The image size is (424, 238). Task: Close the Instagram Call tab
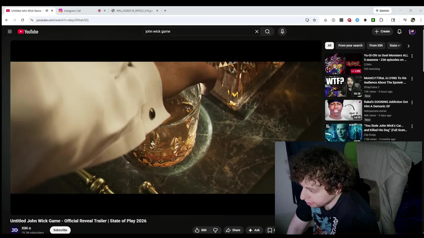[x=105, y=11]
